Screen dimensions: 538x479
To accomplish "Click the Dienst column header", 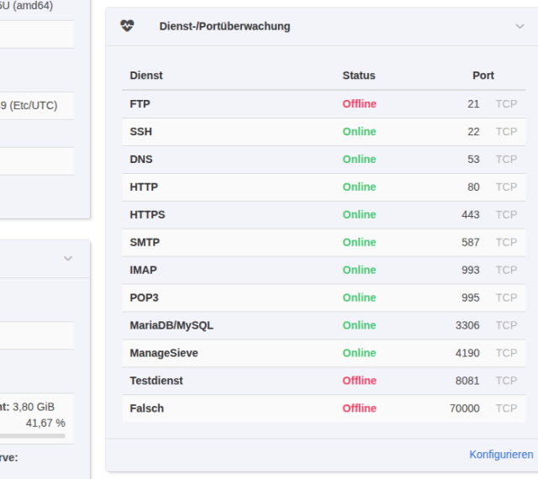I will [146, 76].
